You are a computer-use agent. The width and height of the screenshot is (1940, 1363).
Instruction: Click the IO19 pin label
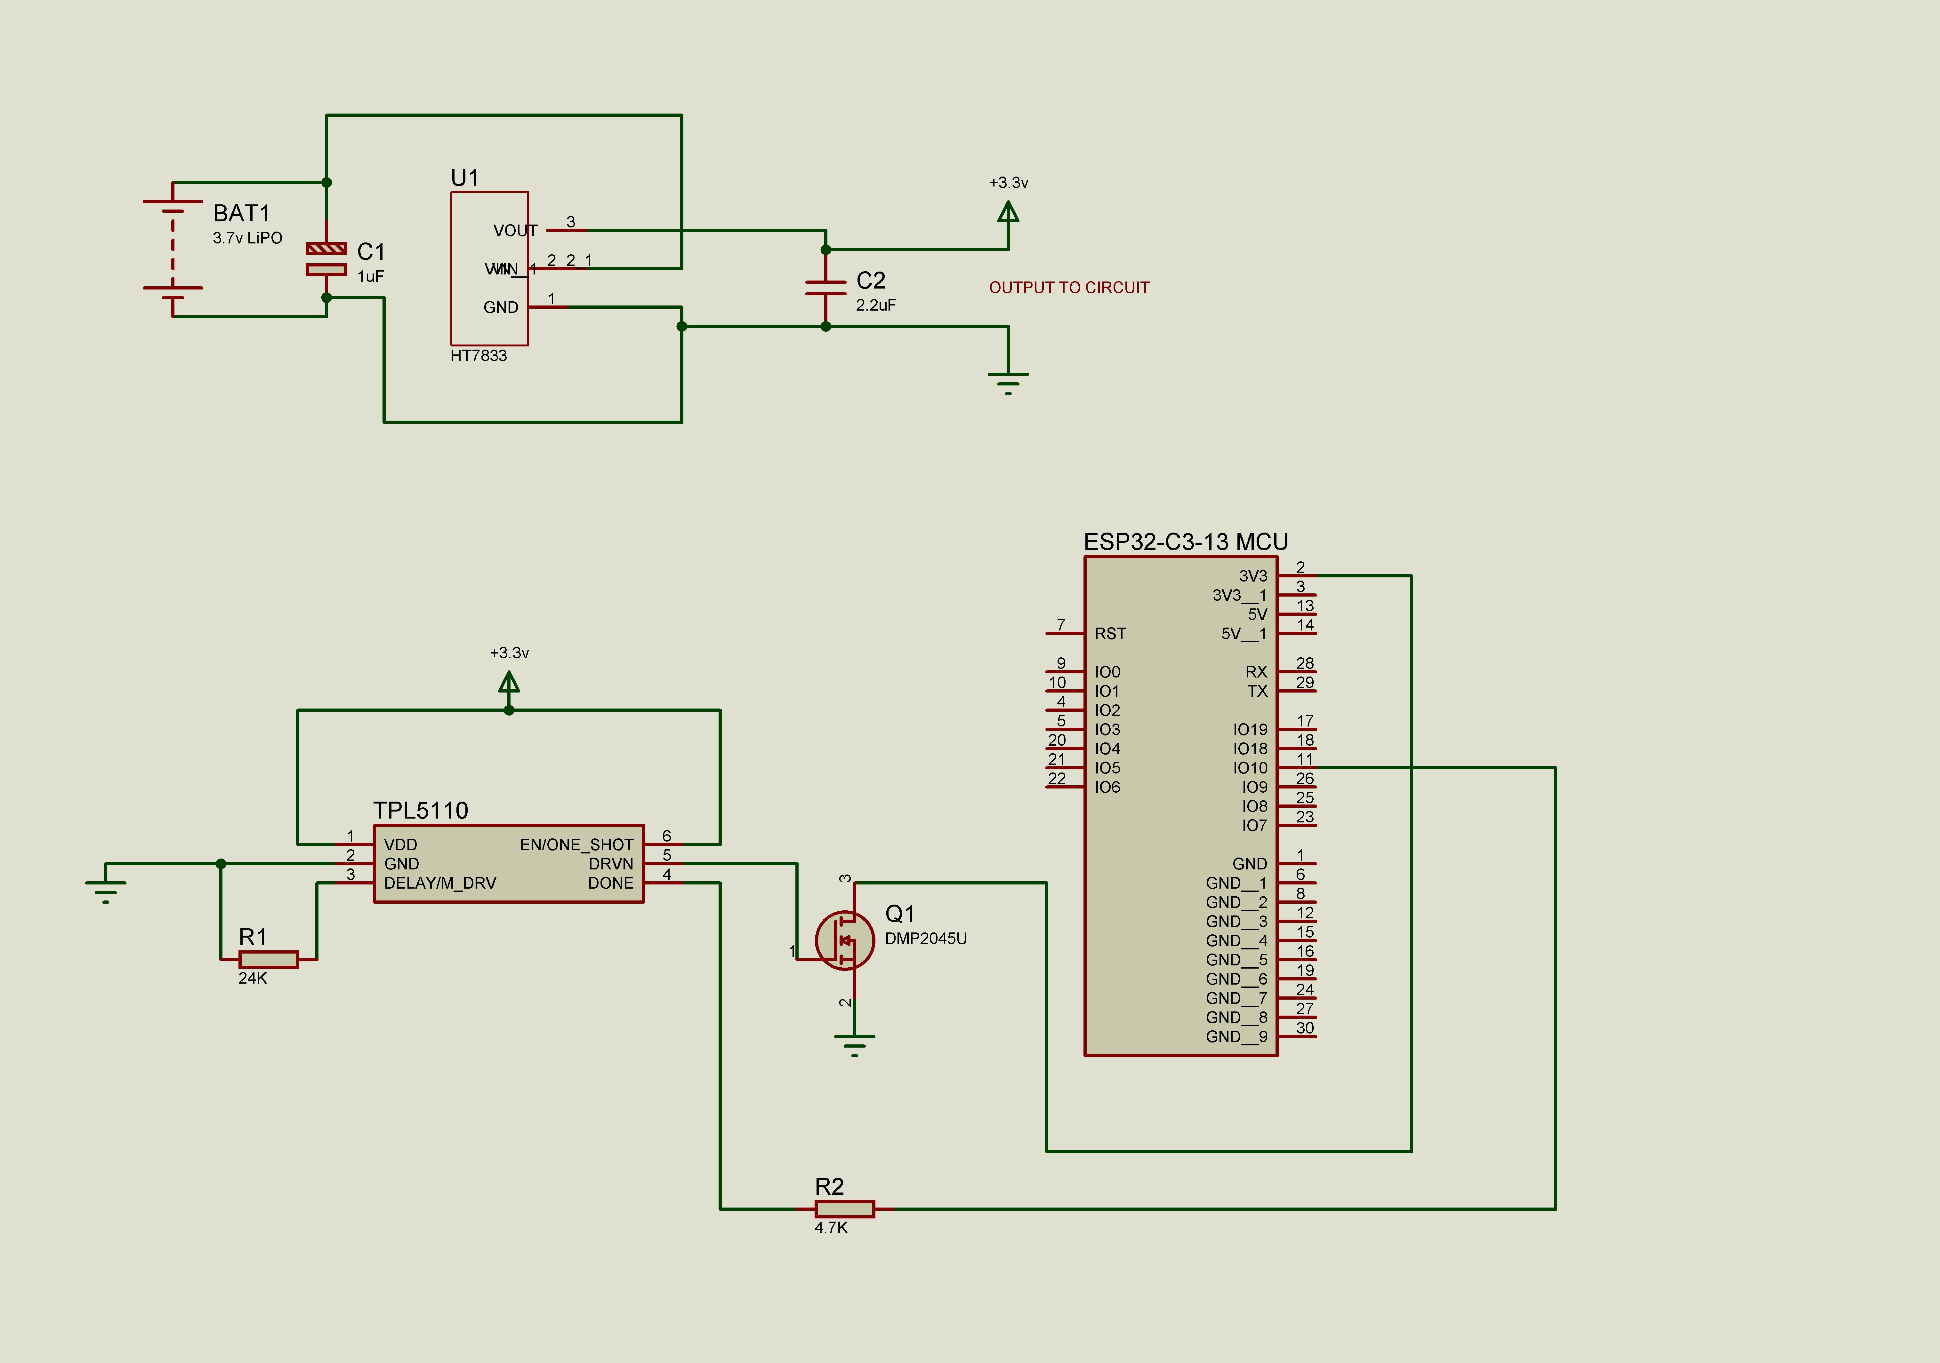point(1251,730)
